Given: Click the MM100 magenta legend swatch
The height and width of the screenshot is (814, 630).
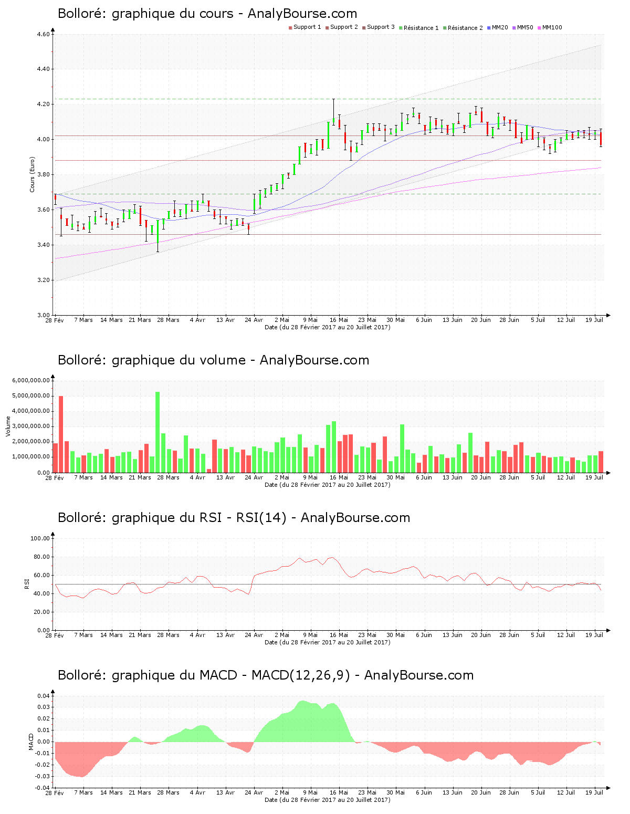Looking at the screenshot, I should [x=540, y=27].
